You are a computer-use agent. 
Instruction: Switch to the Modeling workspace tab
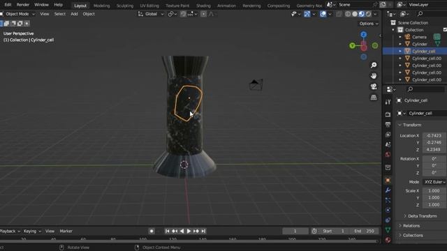[101, 6]
